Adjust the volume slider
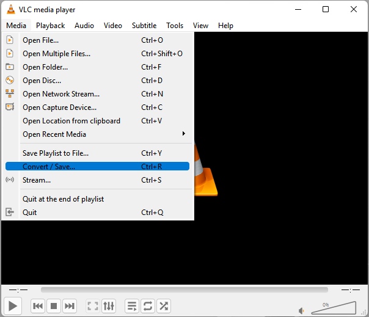369x317 pixels. (x=335, y=307)
